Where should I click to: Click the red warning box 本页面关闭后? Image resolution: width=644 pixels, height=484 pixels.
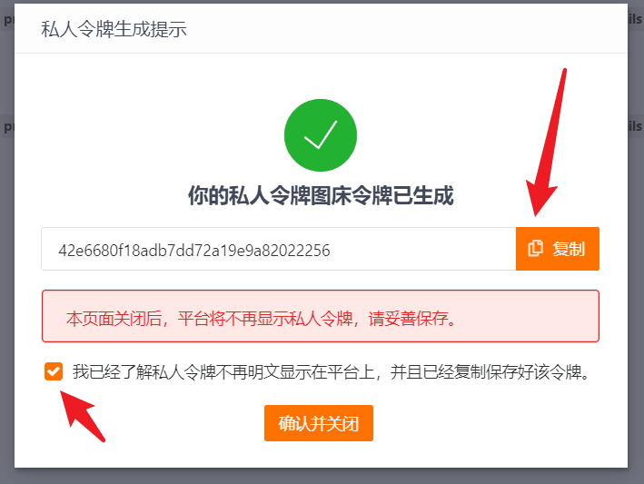[x=321, y=316]
